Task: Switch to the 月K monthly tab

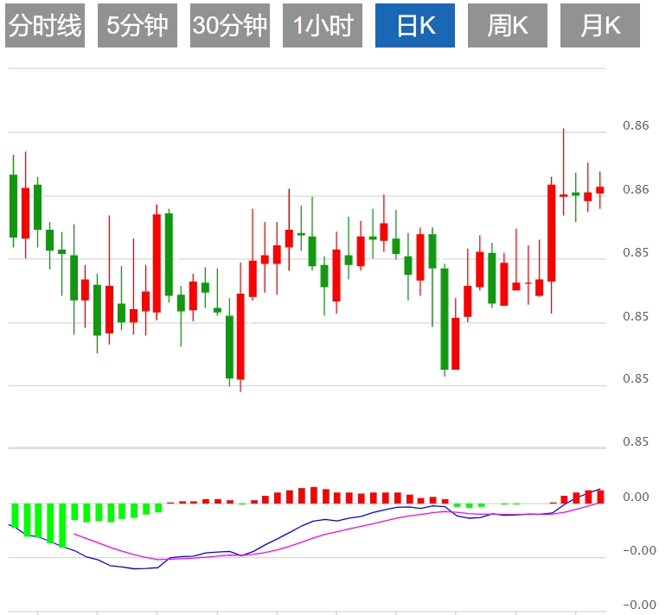Action: 600,25
